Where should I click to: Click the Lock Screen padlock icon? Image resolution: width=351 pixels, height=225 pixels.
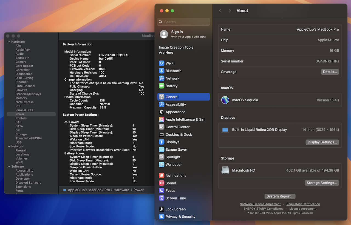click(162, 209)
